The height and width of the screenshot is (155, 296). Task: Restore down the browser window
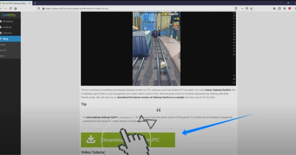click(x=288, y=3)
